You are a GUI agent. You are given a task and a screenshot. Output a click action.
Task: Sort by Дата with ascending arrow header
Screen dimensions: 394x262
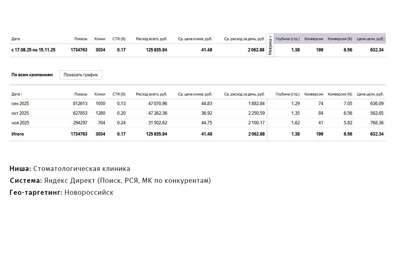(x=17, y=94)
